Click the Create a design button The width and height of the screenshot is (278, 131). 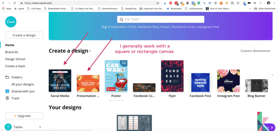(24, 35)
